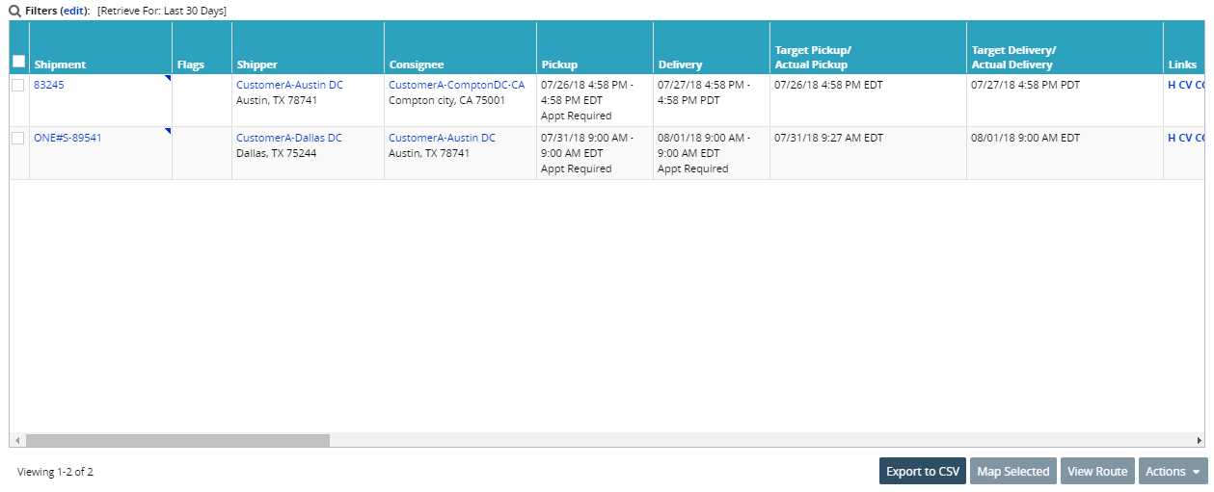Click the magnifier icon beside Filters
1214x492 pixels.
click(15, 11)
